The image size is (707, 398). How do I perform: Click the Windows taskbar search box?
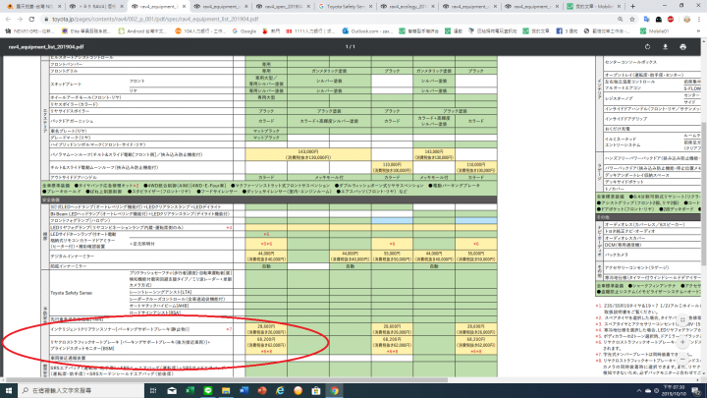82,390
